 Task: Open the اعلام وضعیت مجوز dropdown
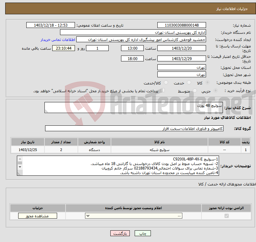point(134,216)
